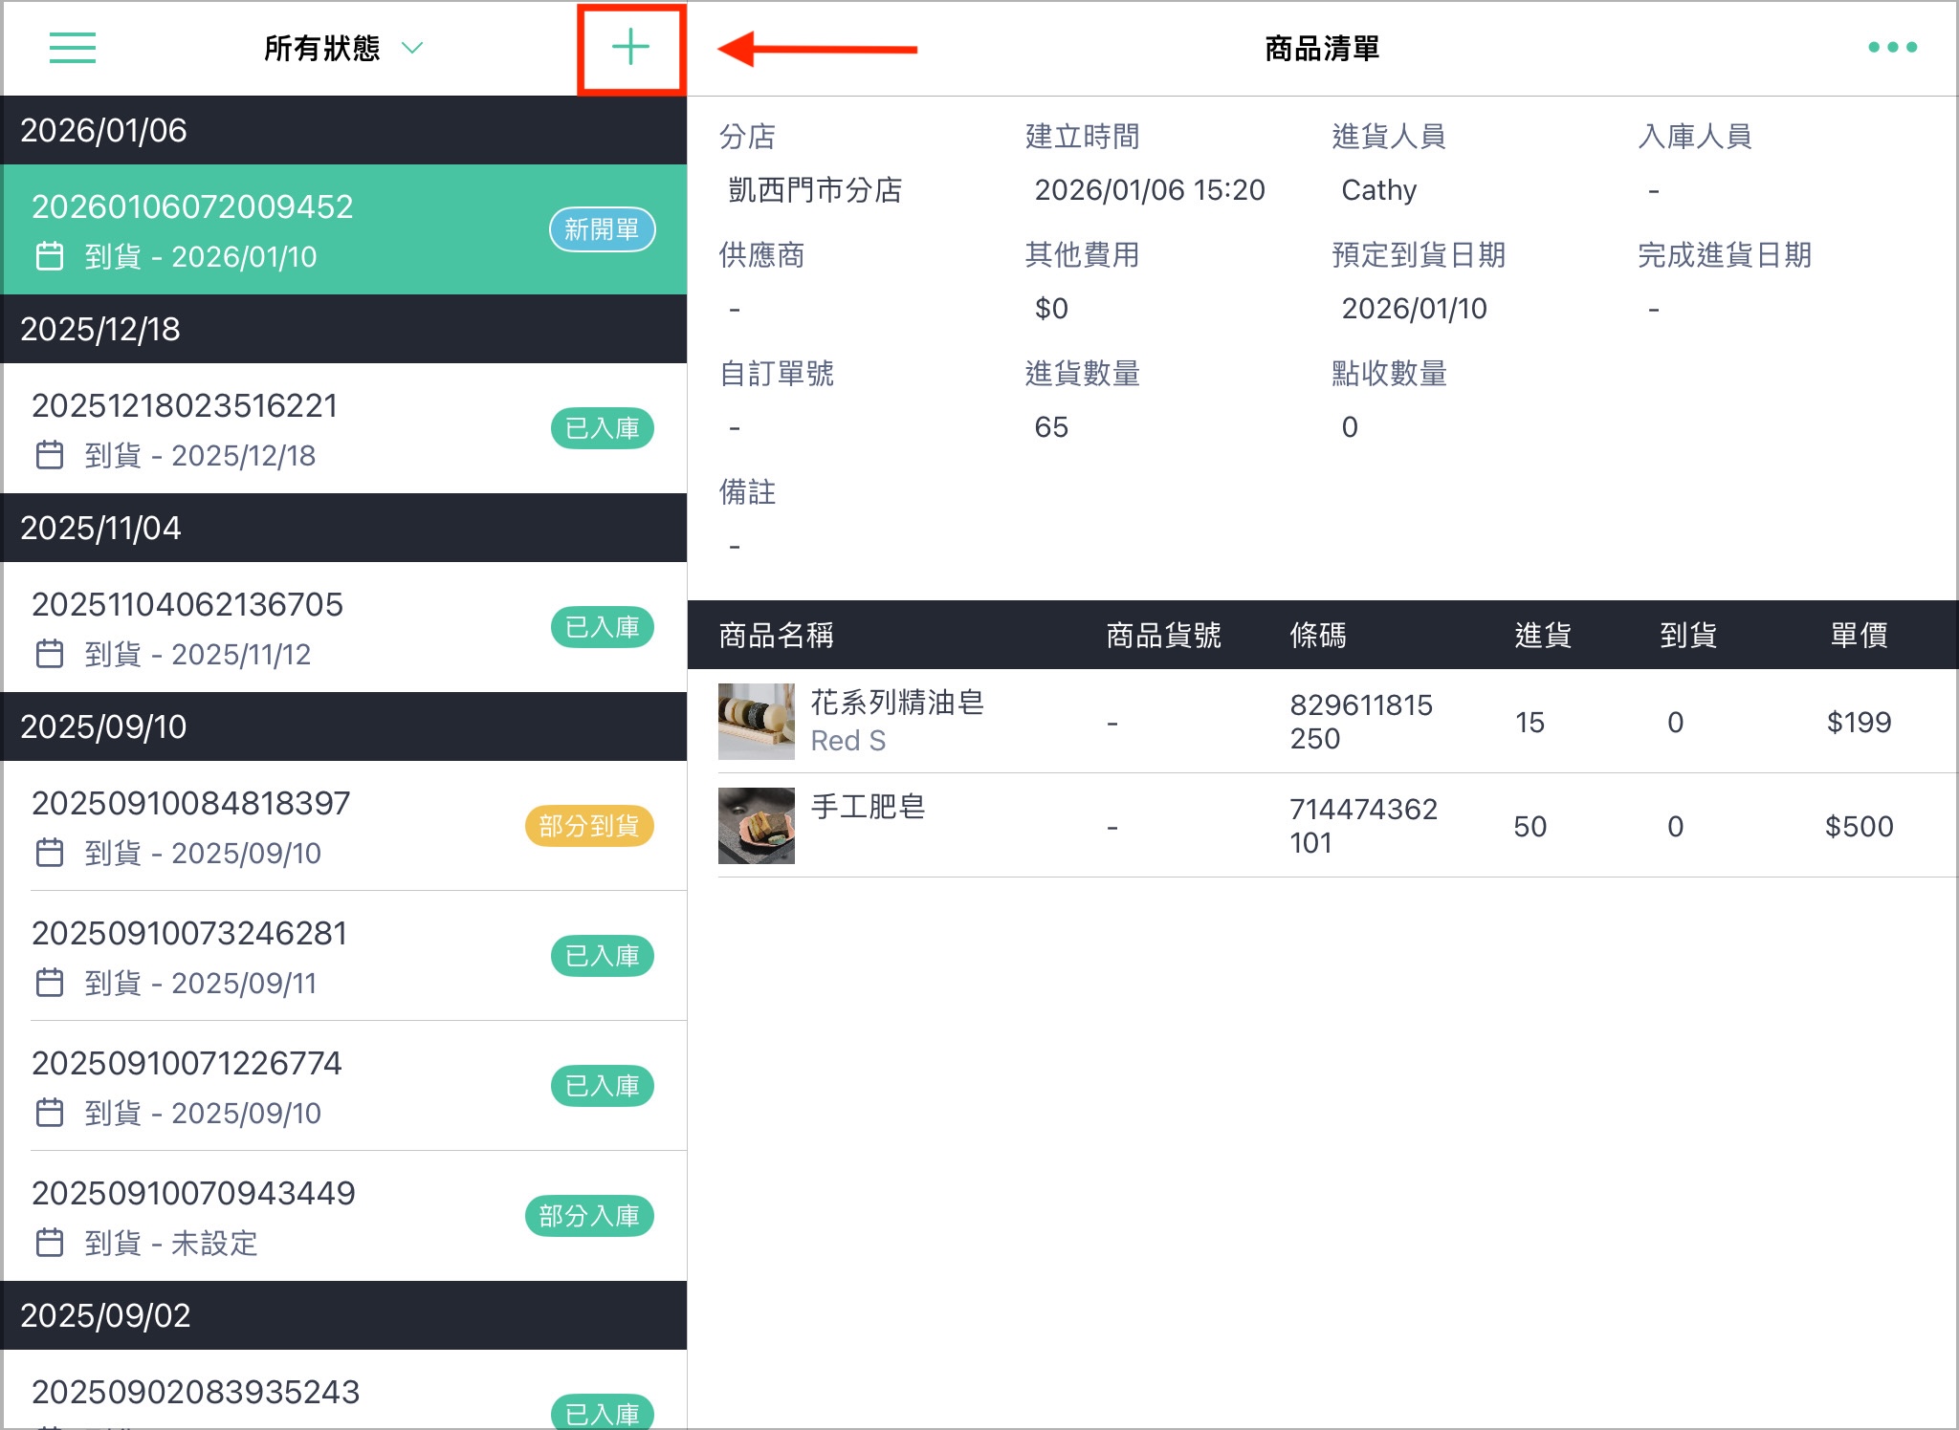Click the 商品清單 title
Viewport: 1959px width, 1430px height.
(1322, 48)
